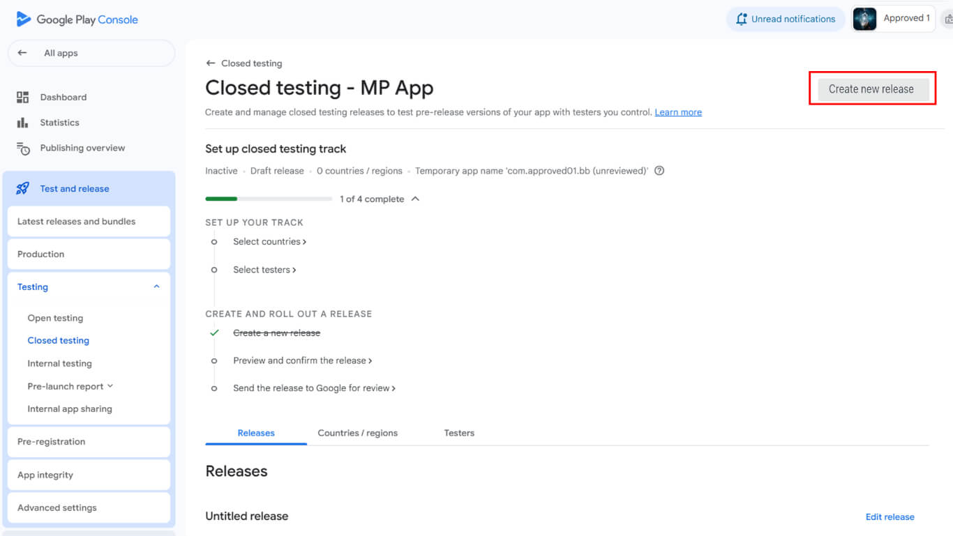The image size is (953, 536).
Task: Collapse the Testing section chevron
Action: 156,286
